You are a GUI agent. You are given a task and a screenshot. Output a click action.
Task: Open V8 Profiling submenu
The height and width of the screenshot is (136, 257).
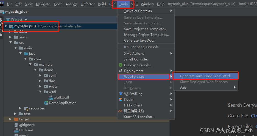(146, 94)
